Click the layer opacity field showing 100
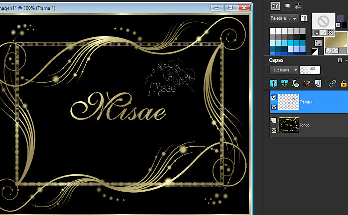This screenshot has height=215, width=348. (x=311, y=70)
